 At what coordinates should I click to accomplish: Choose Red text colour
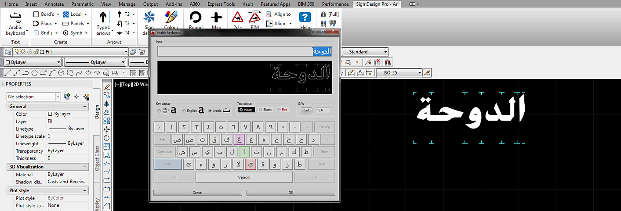click(282, 110)
